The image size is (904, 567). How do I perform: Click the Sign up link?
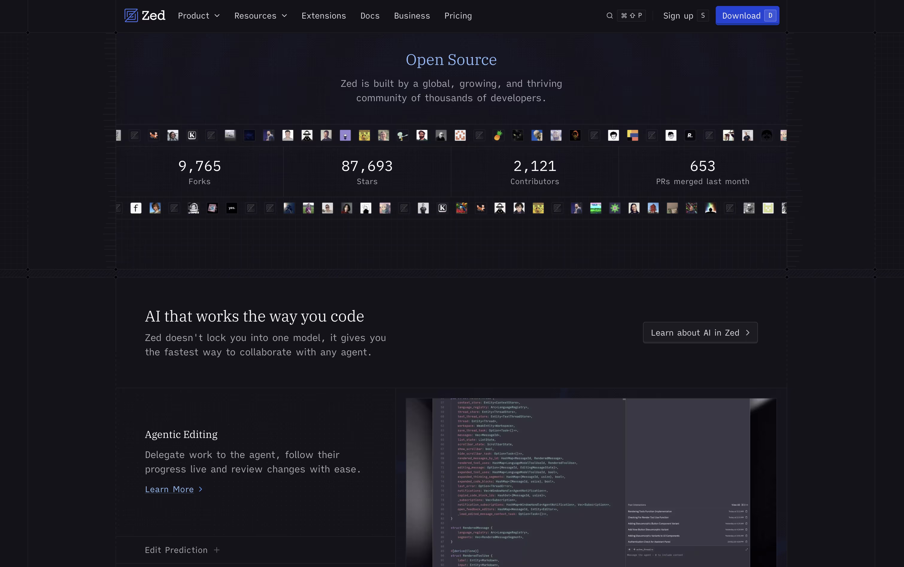click(x=678, y=16)
